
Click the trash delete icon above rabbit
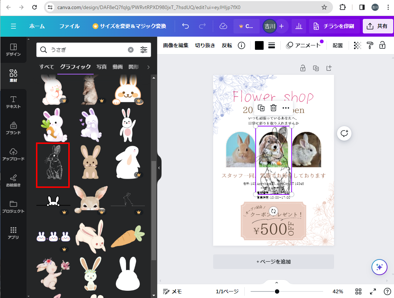pyautogui.click(x=273, y=108)
